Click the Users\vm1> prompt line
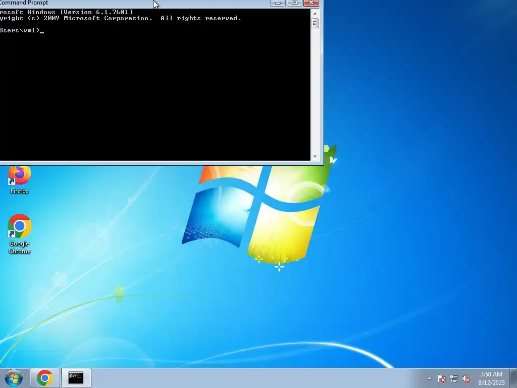Screen dimensions: 517x388 [22, 30]
